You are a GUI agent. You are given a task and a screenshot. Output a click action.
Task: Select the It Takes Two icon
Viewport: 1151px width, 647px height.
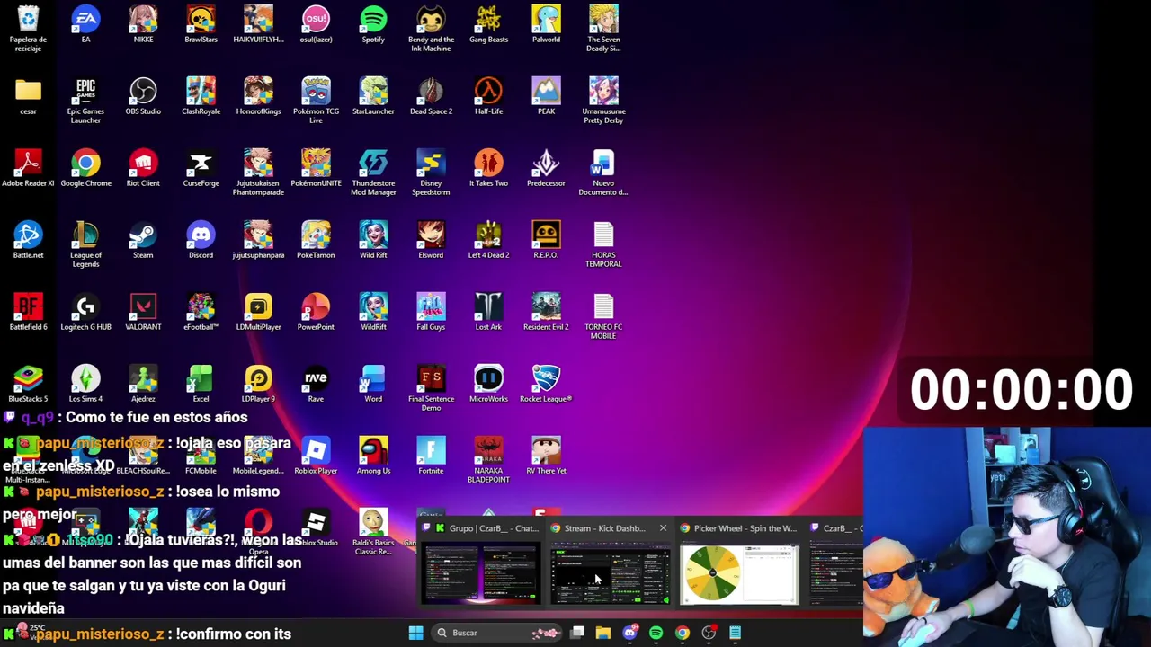tap(488, 168)
